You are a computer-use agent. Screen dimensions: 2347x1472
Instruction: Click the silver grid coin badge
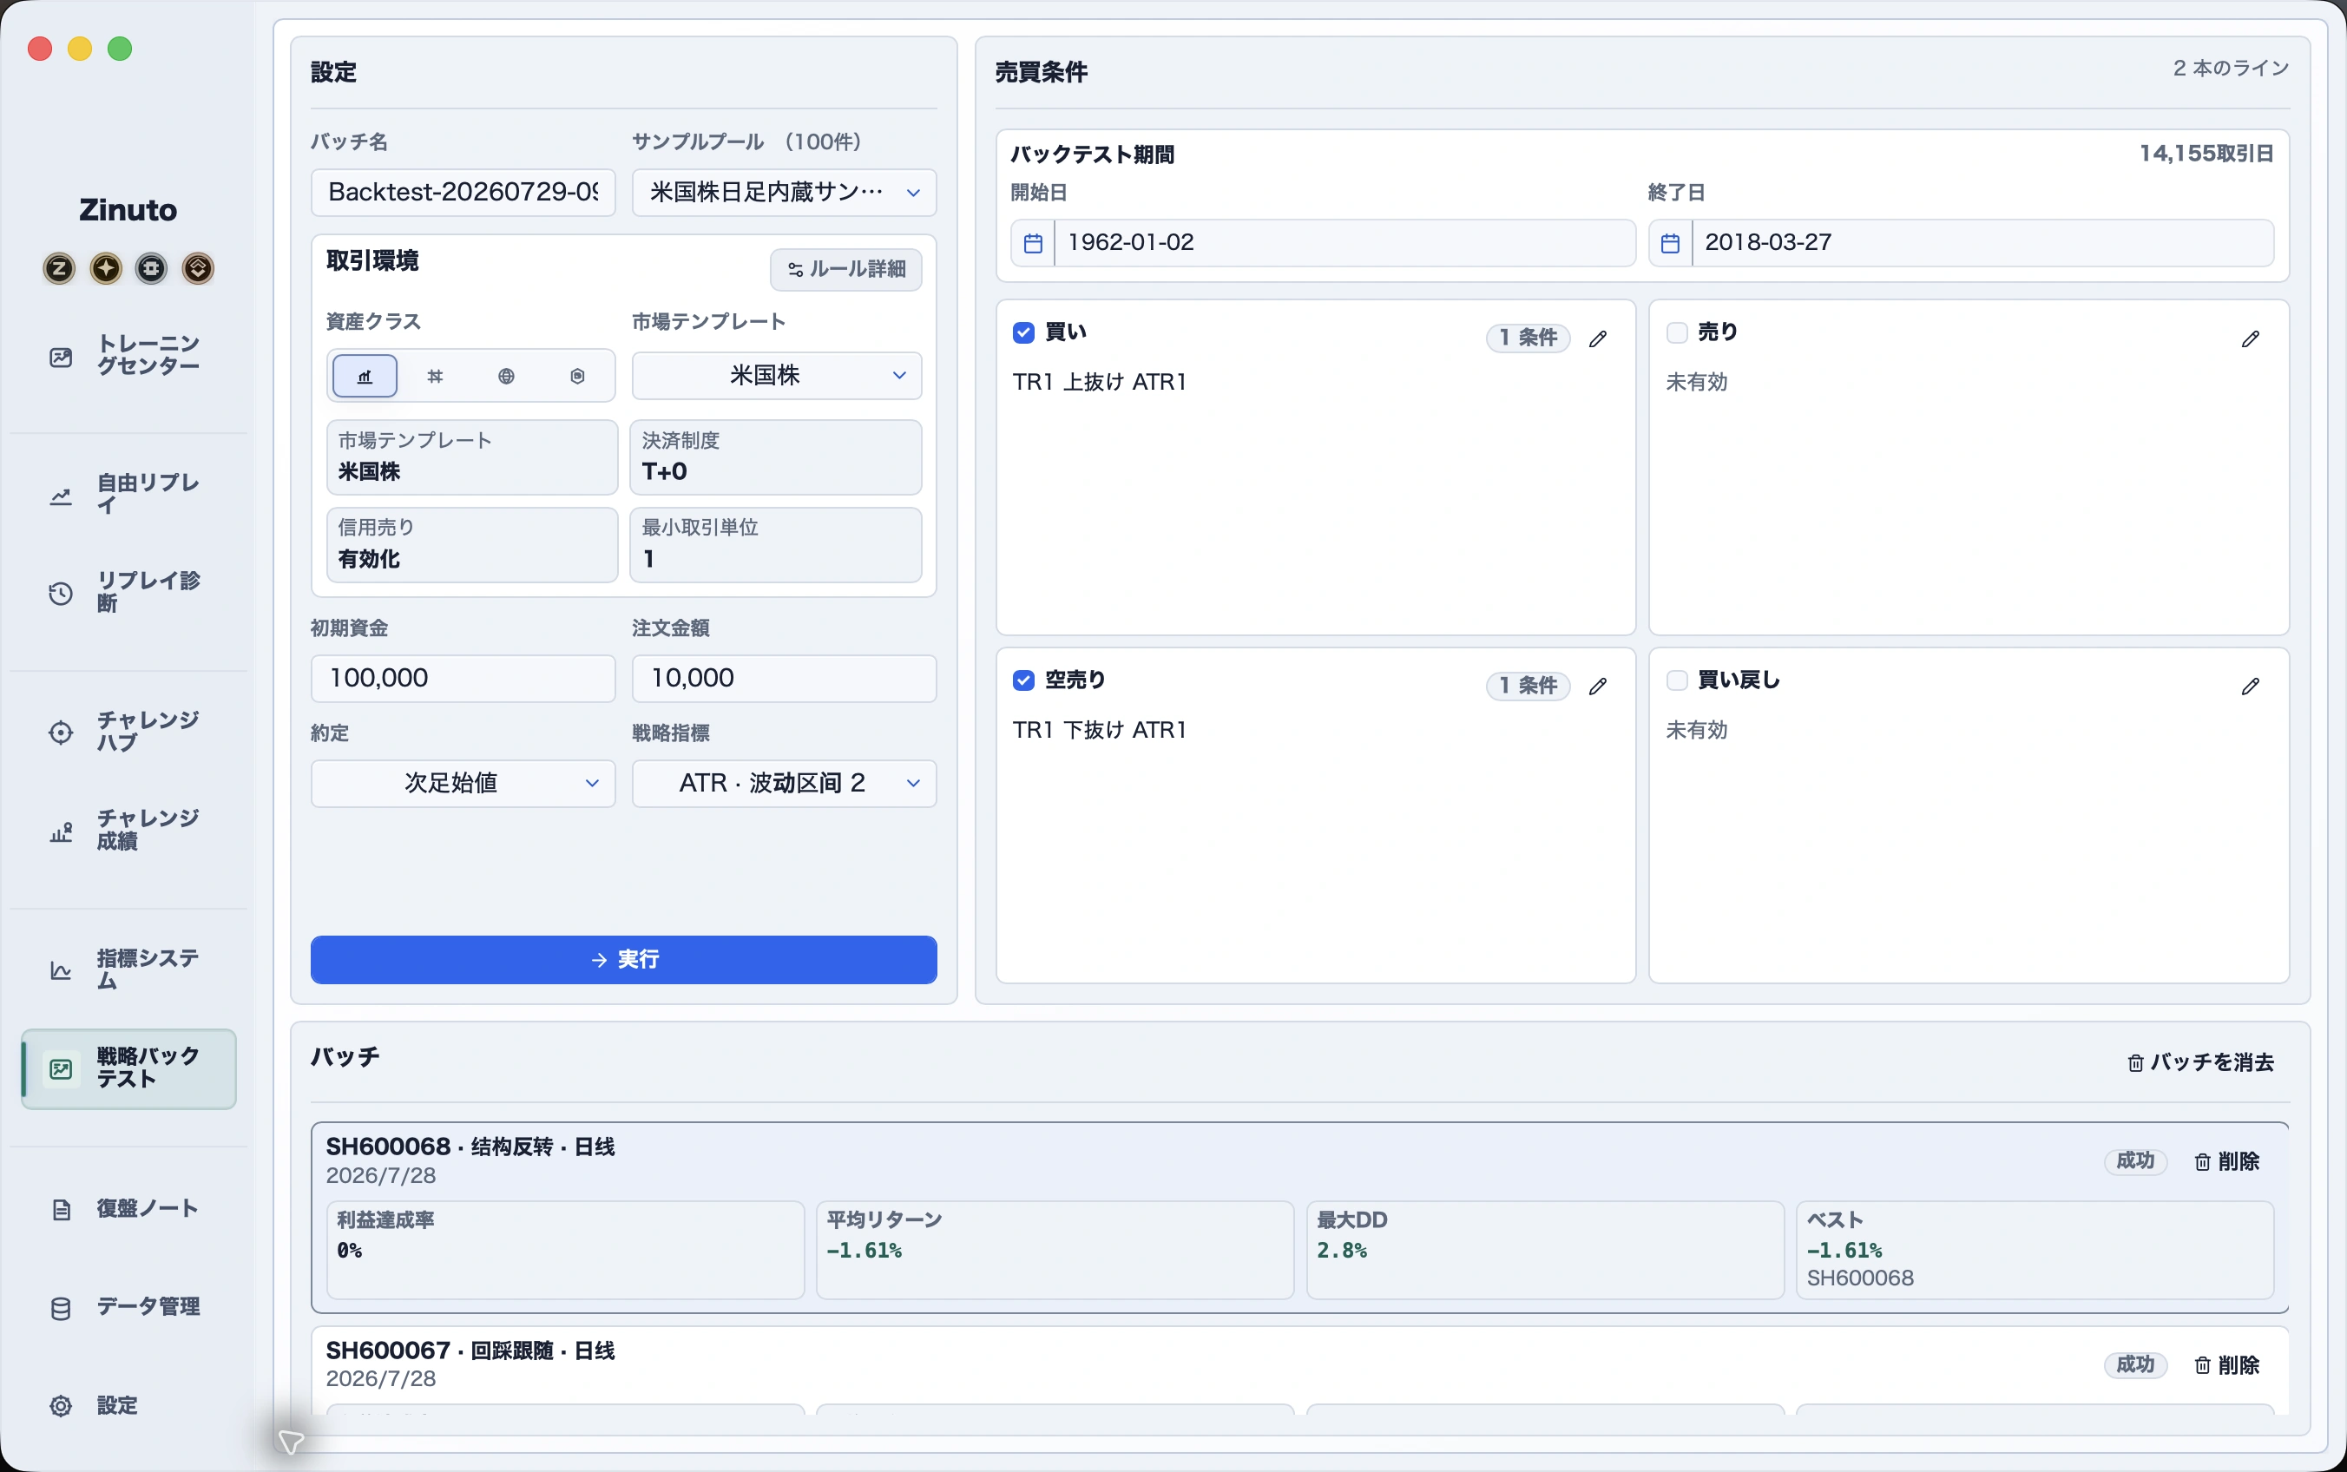click(x=152, y=269)
